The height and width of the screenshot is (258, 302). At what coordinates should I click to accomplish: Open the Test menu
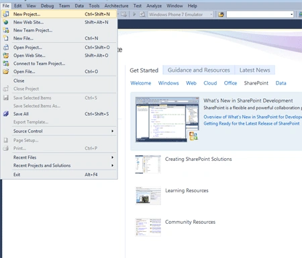coord(138,6)
